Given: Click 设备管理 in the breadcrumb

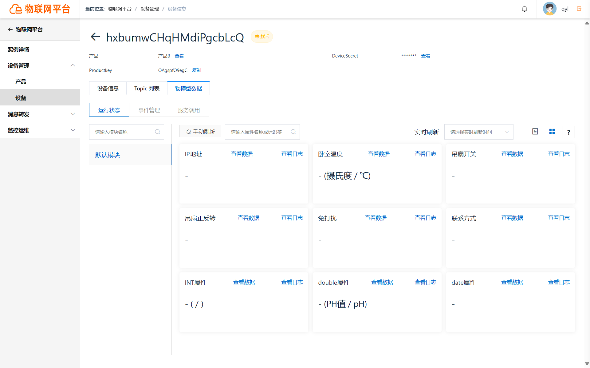Looking at the screenshot, I should 150,9.
